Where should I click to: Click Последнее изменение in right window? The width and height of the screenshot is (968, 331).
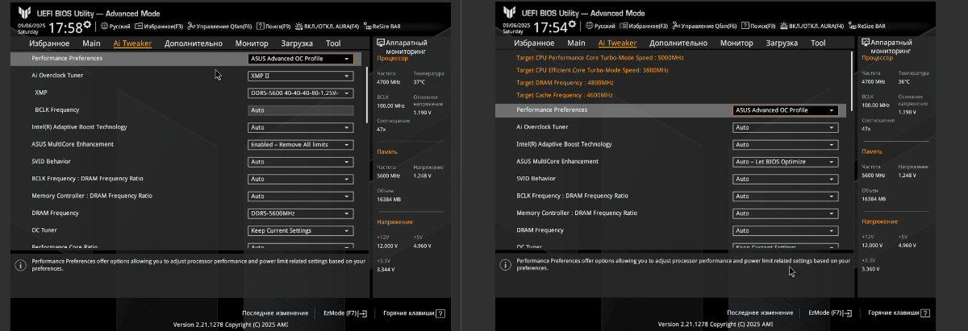760,312
